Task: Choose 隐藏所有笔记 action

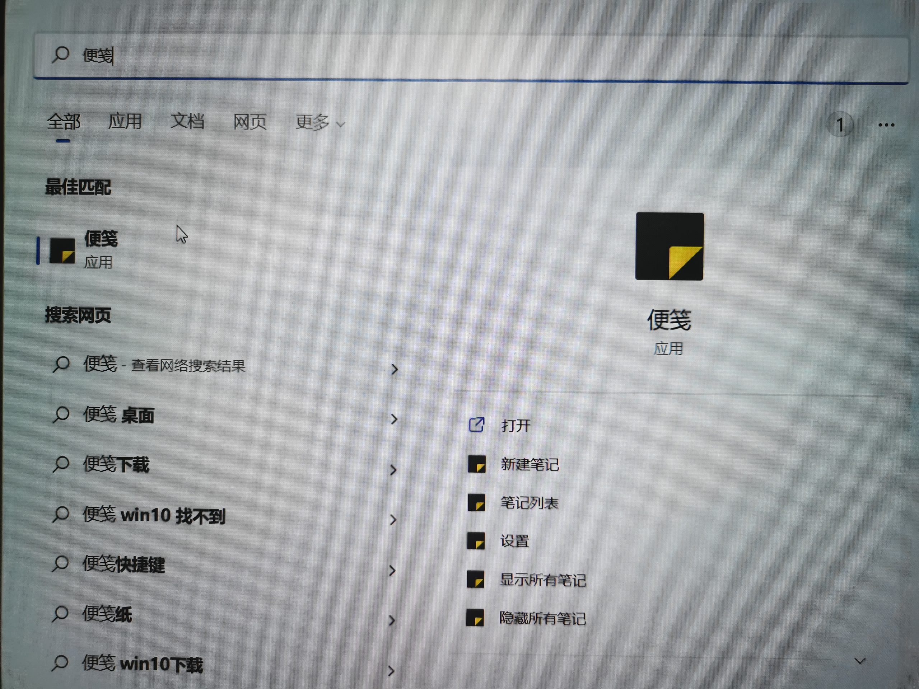Action: [x=542, y=618]
